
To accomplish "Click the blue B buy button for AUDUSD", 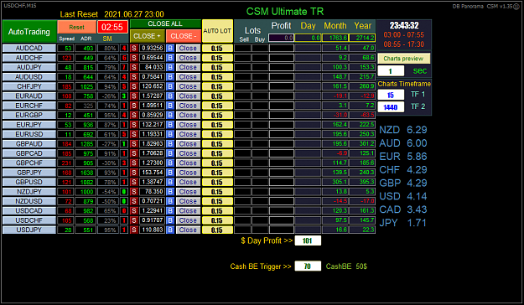I will tap(170, 77).
